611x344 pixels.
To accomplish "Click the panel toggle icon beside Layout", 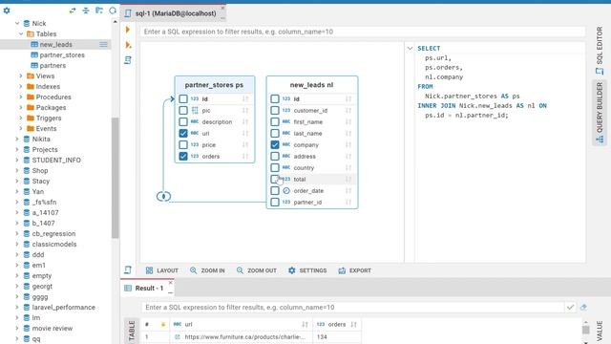I will (128, 269).
